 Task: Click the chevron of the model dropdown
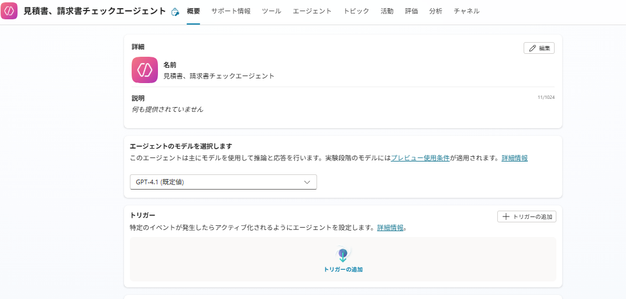pos(307,182)
